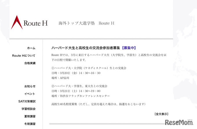The width and height of the screenshot is (197, 129).
Task: Click the Route H red arrow logo
Action: coord(17,22)
